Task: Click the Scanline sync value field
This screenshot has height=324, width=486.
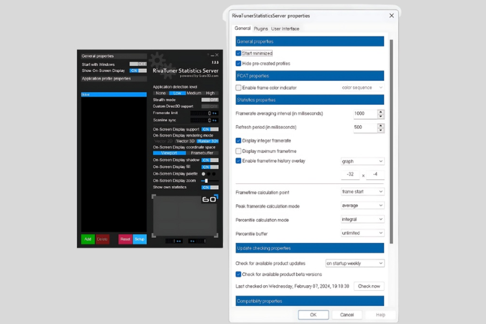Action: (x=199, y=121)
